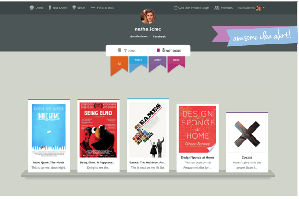Open the Being Elmo poster card
Screen dimensions: 299x199
click(98, 127)
